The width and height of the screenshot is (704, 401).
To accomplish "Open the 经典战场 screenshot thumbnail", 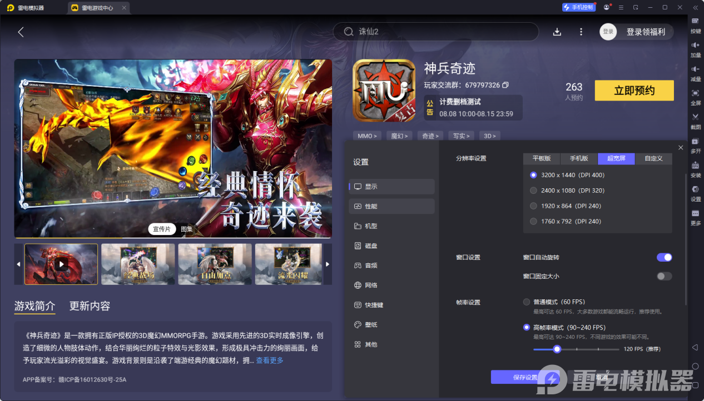I will [138, 264].
